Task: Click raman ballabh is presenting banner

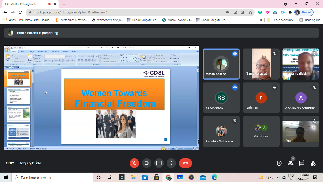Action: coord(161,33)
